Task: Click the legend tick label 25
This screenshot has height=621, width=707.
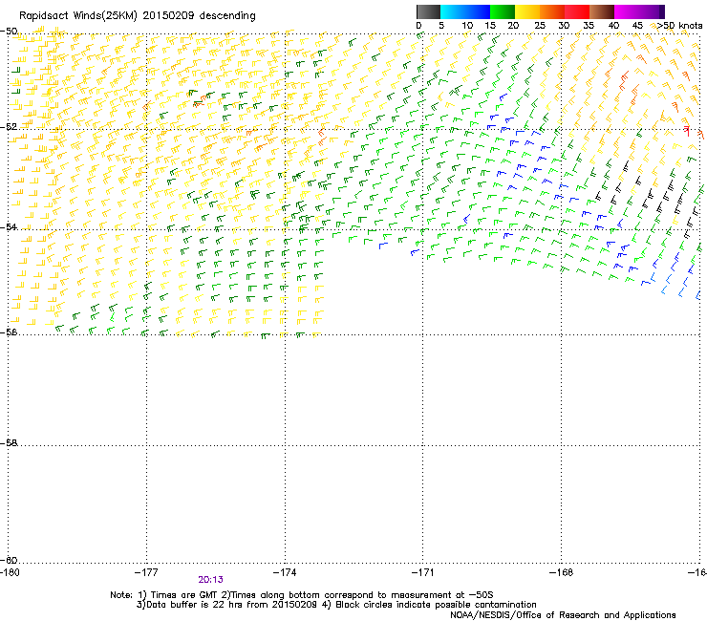Action: (x=540, y=26)
